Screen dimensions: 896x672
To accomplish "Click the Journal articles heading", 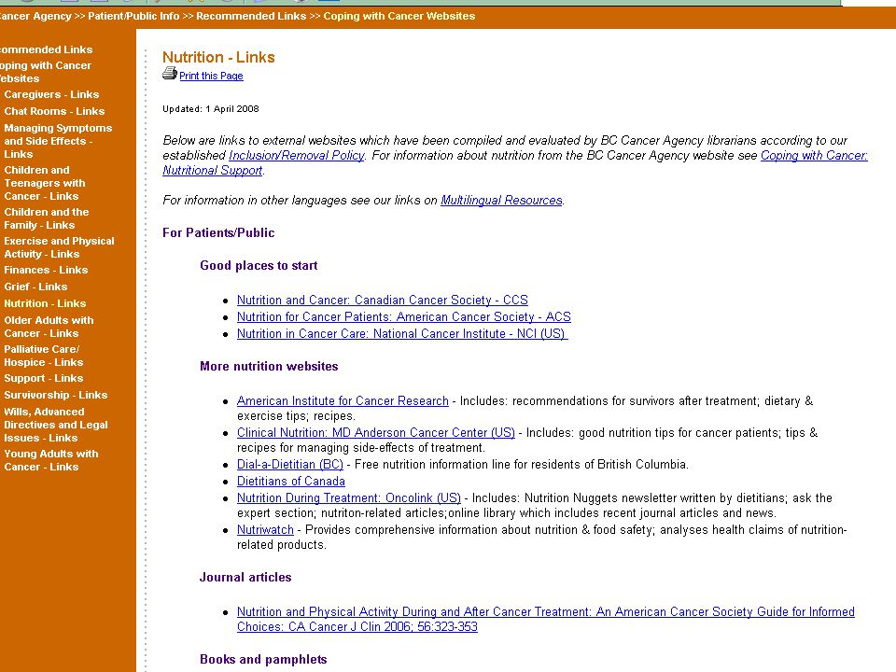I will 245,577.
